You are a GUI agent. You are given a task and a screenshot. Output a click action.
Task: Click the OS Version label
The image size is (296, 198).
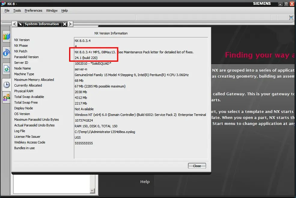22,114
